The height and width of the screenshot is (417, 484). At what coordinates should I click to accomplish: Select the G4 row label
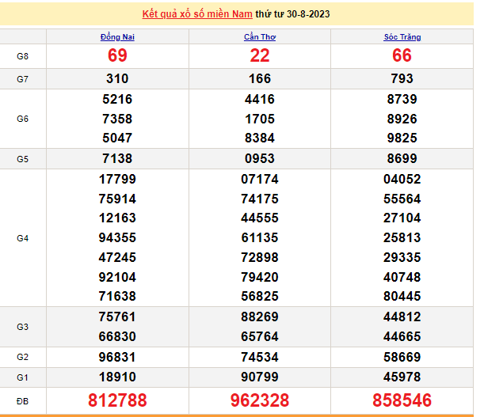tap(23, 237)
